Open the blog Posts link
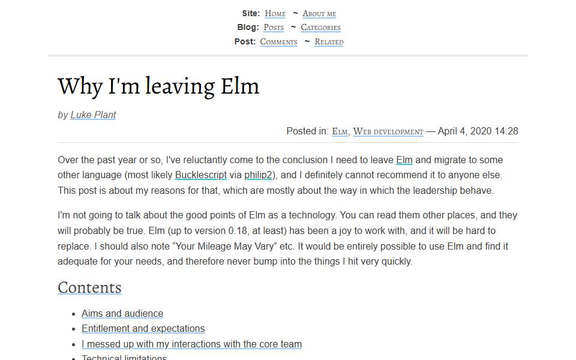The image size is (576, 360). [274, 28]
